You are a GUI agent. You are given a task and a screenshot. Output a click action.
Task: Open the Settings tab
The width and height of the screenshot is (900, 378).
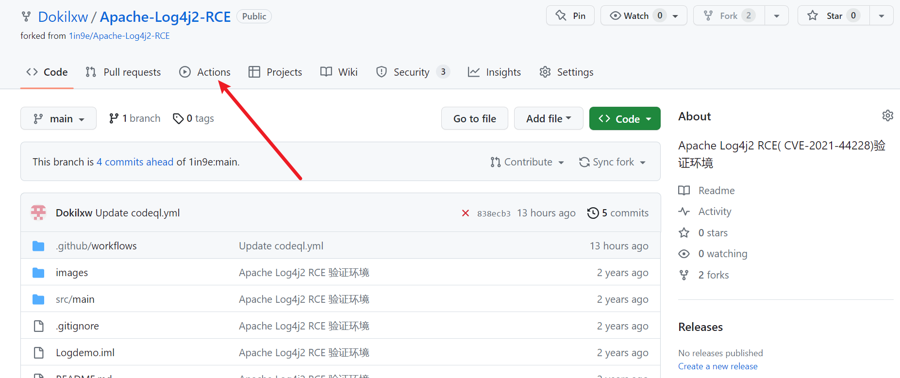(567, 72)
